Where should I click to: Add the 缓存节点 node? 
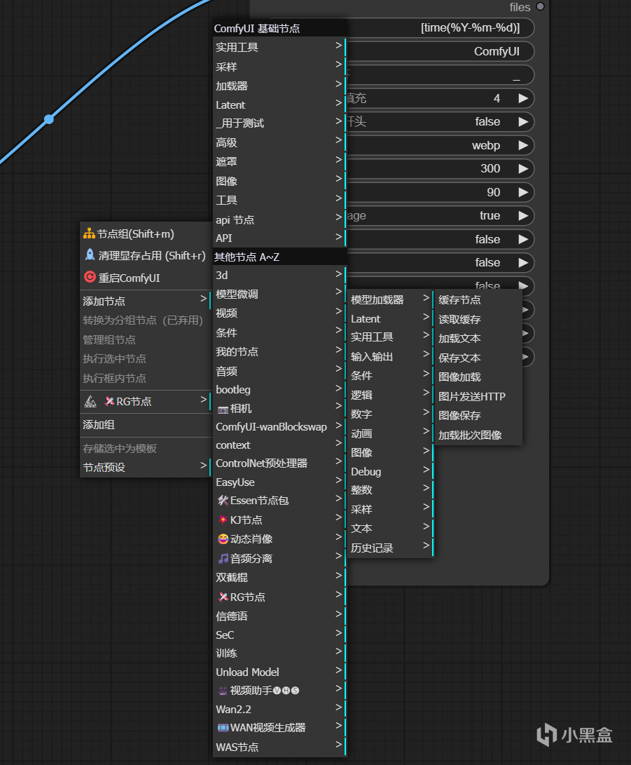point(478,299)
